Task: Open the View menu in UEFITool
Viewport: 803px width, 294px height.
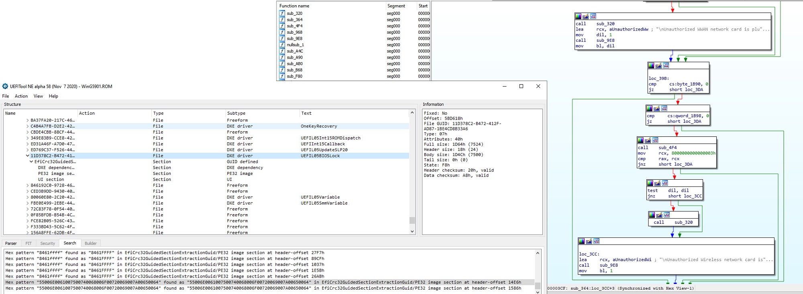Action: click(38, 96)
